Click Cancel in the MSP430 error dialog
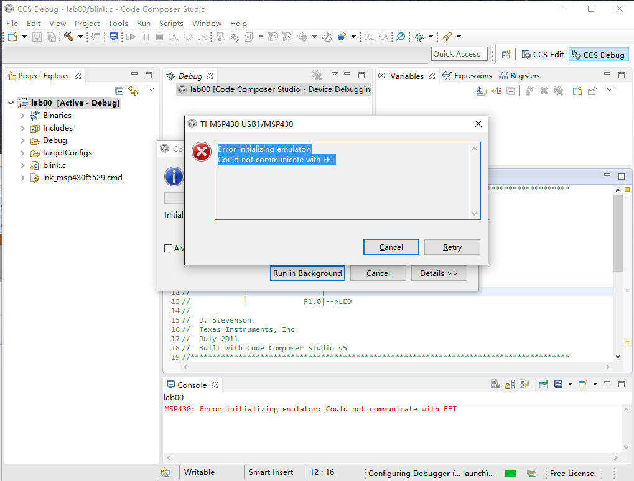This screenshot has height=481, width=634. (391, 247)
